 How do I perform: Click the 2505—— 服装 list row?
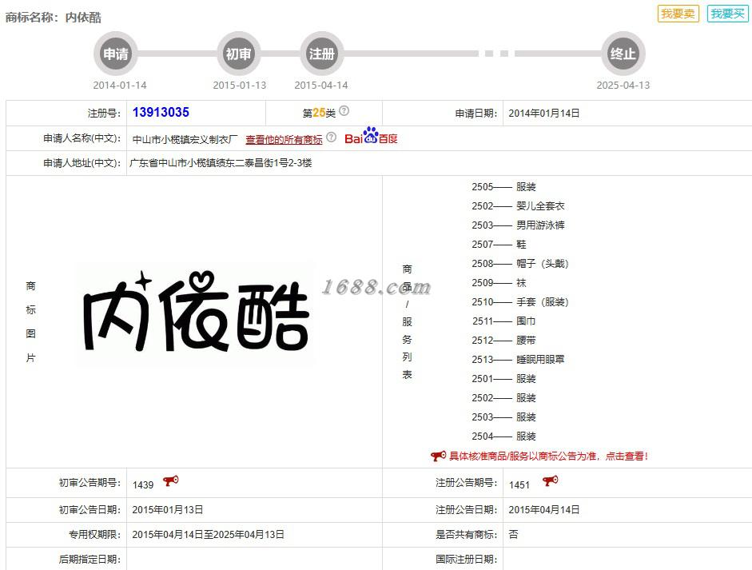(x=503, y=186)
